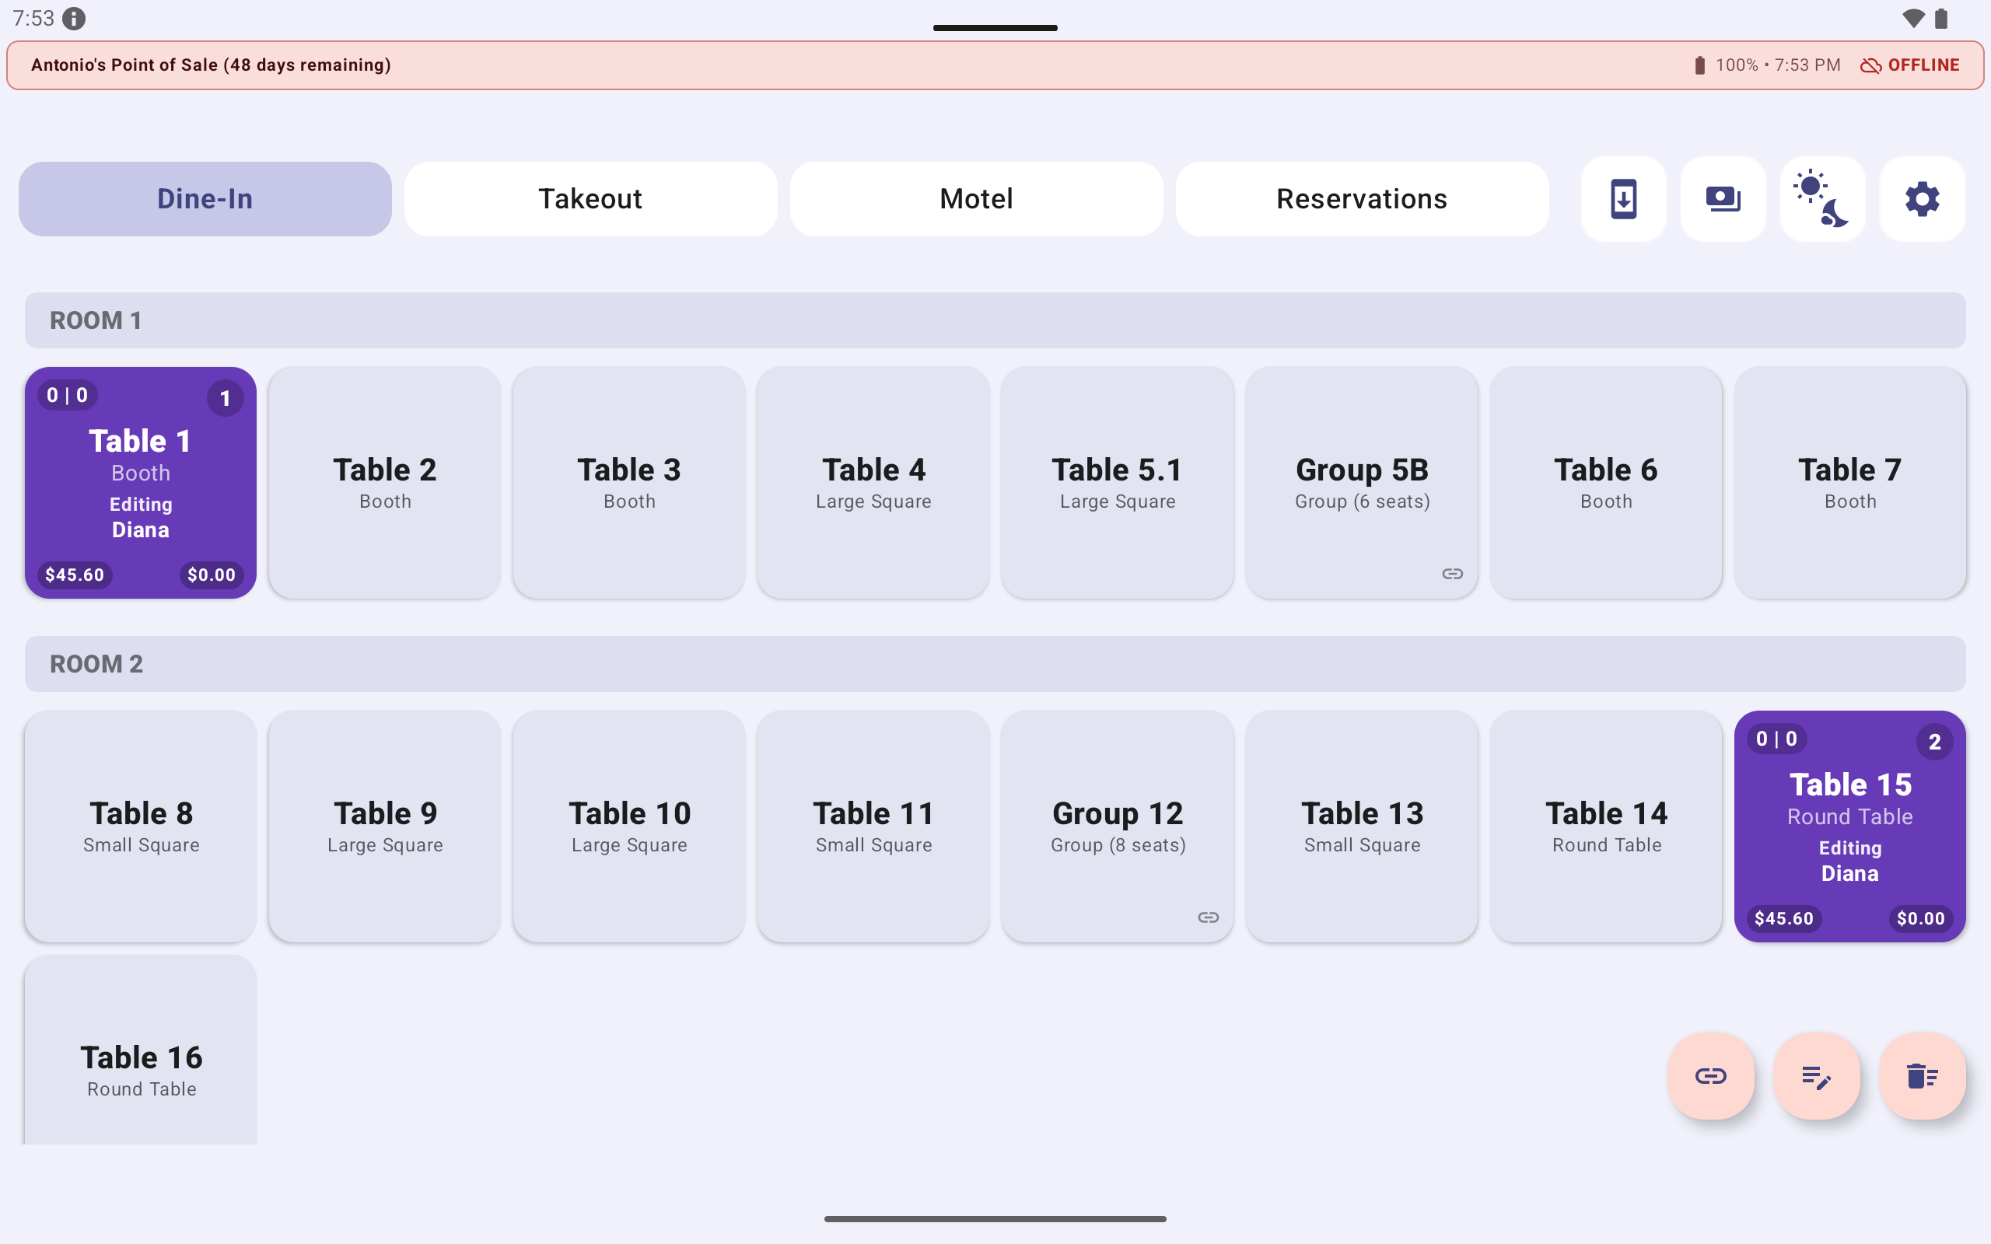This screenshot has width=1991, height=1244.
Task: Toggle the light/dark theme icon
Action: pos(1822,199)
